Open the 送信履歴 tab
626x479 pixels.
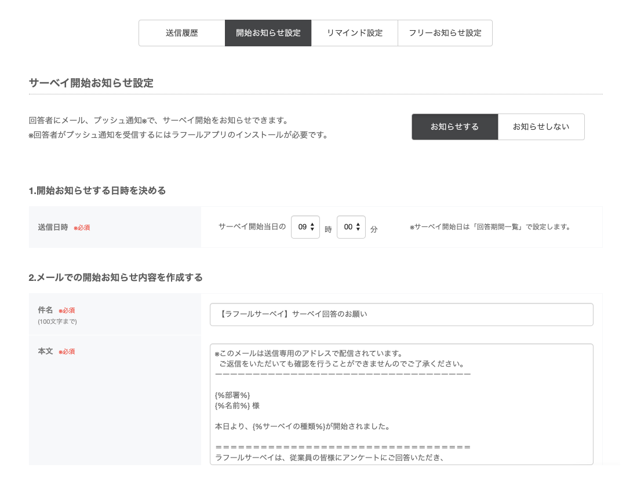181,33
